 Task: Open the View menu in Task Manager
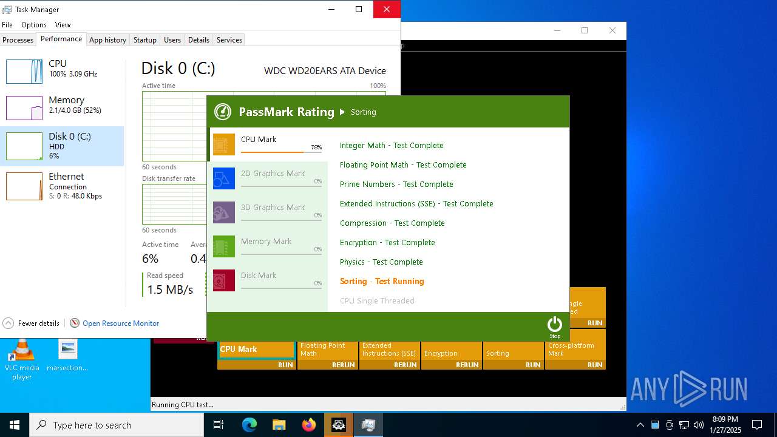[x=63, y=25]
